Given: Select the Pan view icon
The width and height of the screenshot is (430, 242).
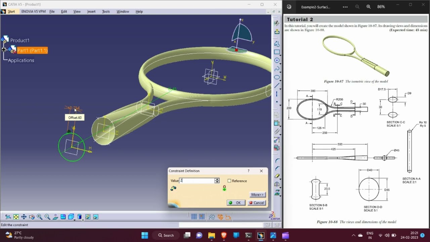Looking at the screenshot, I should 24,217.
